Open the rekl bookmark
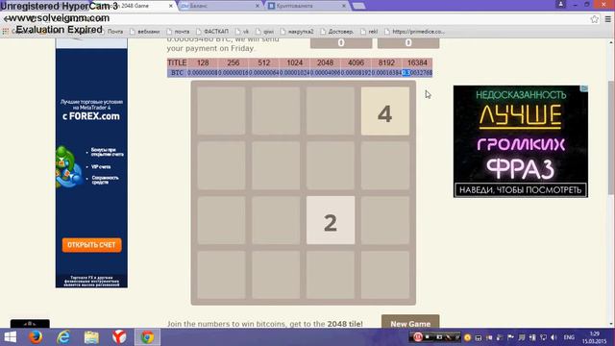This screenshot has width=615, height=346. click(x=369, y=32)
